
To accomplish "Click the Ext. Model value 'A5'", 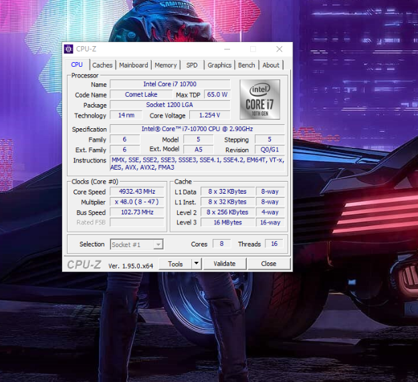I will (199, 150).
